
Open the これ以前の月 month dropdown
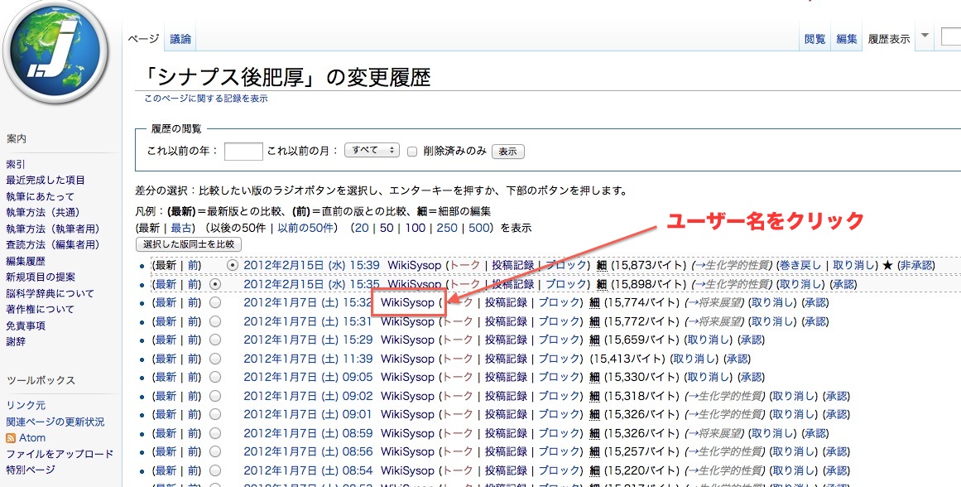(x=372, y=151)
